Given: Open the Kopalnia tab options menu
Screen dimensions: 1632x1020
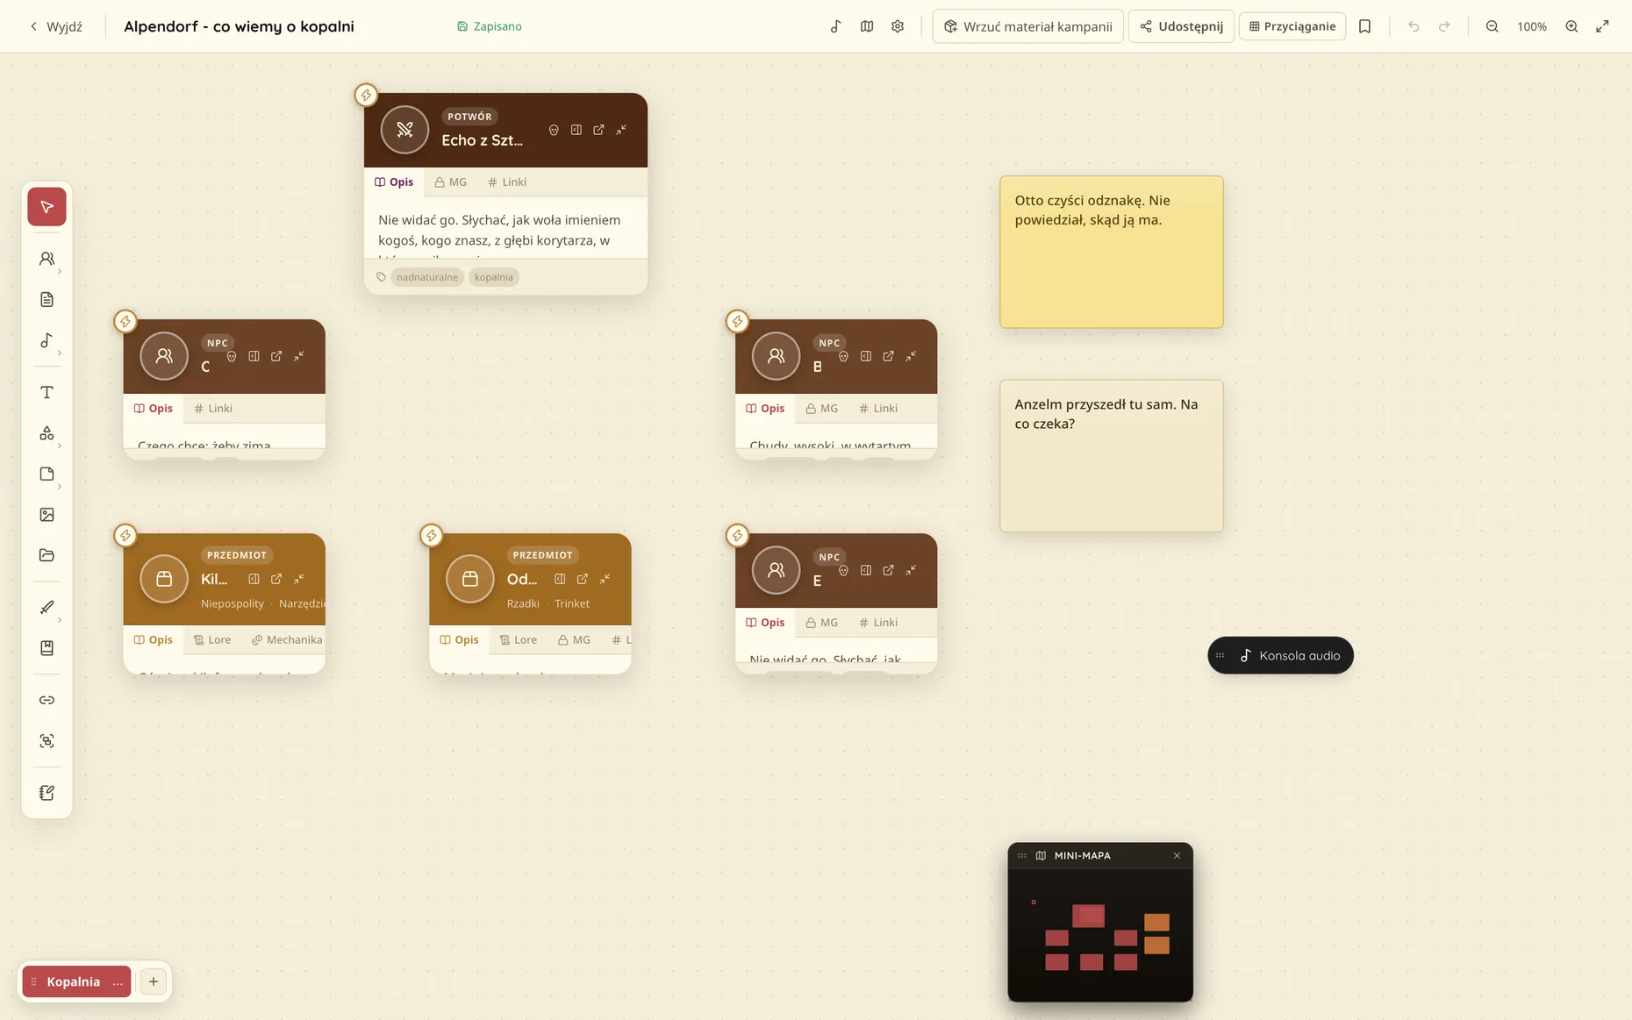Looking at the screenshot, I should pyautogui.click(x=118, y=982).
